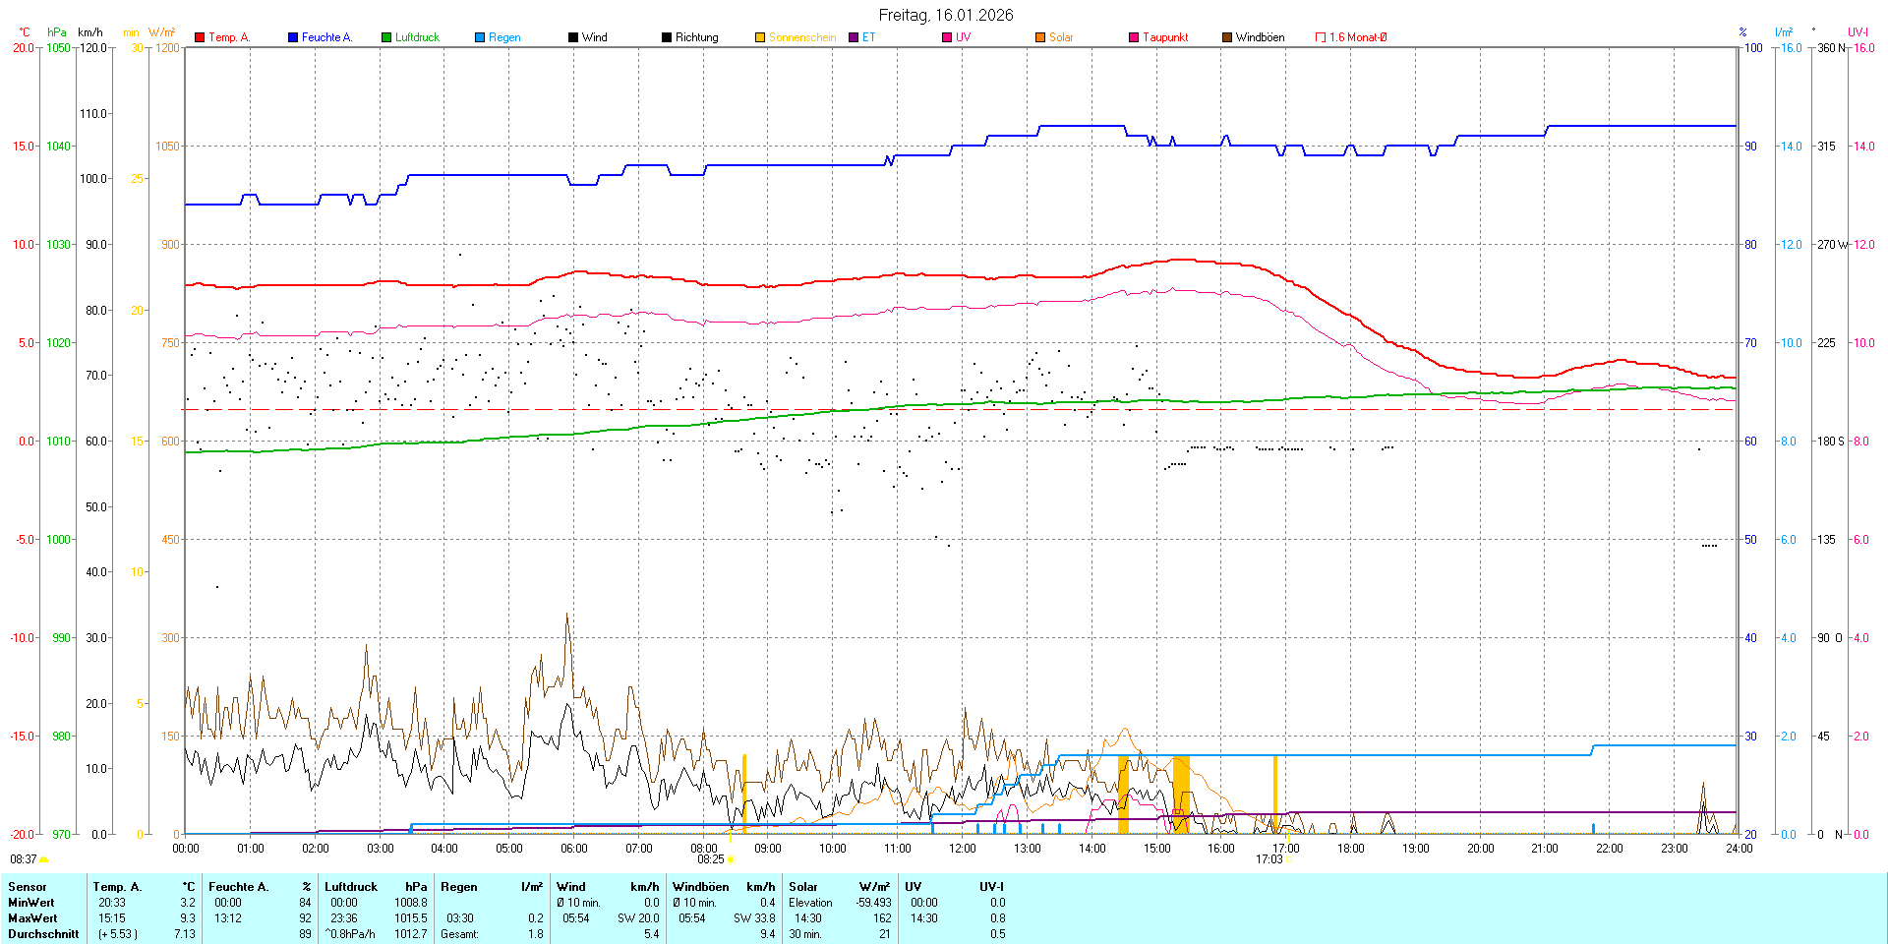This screenshot has height=944, width=1888.
Task: Click the Durchschnitt row label
Action: click(43, 934)
